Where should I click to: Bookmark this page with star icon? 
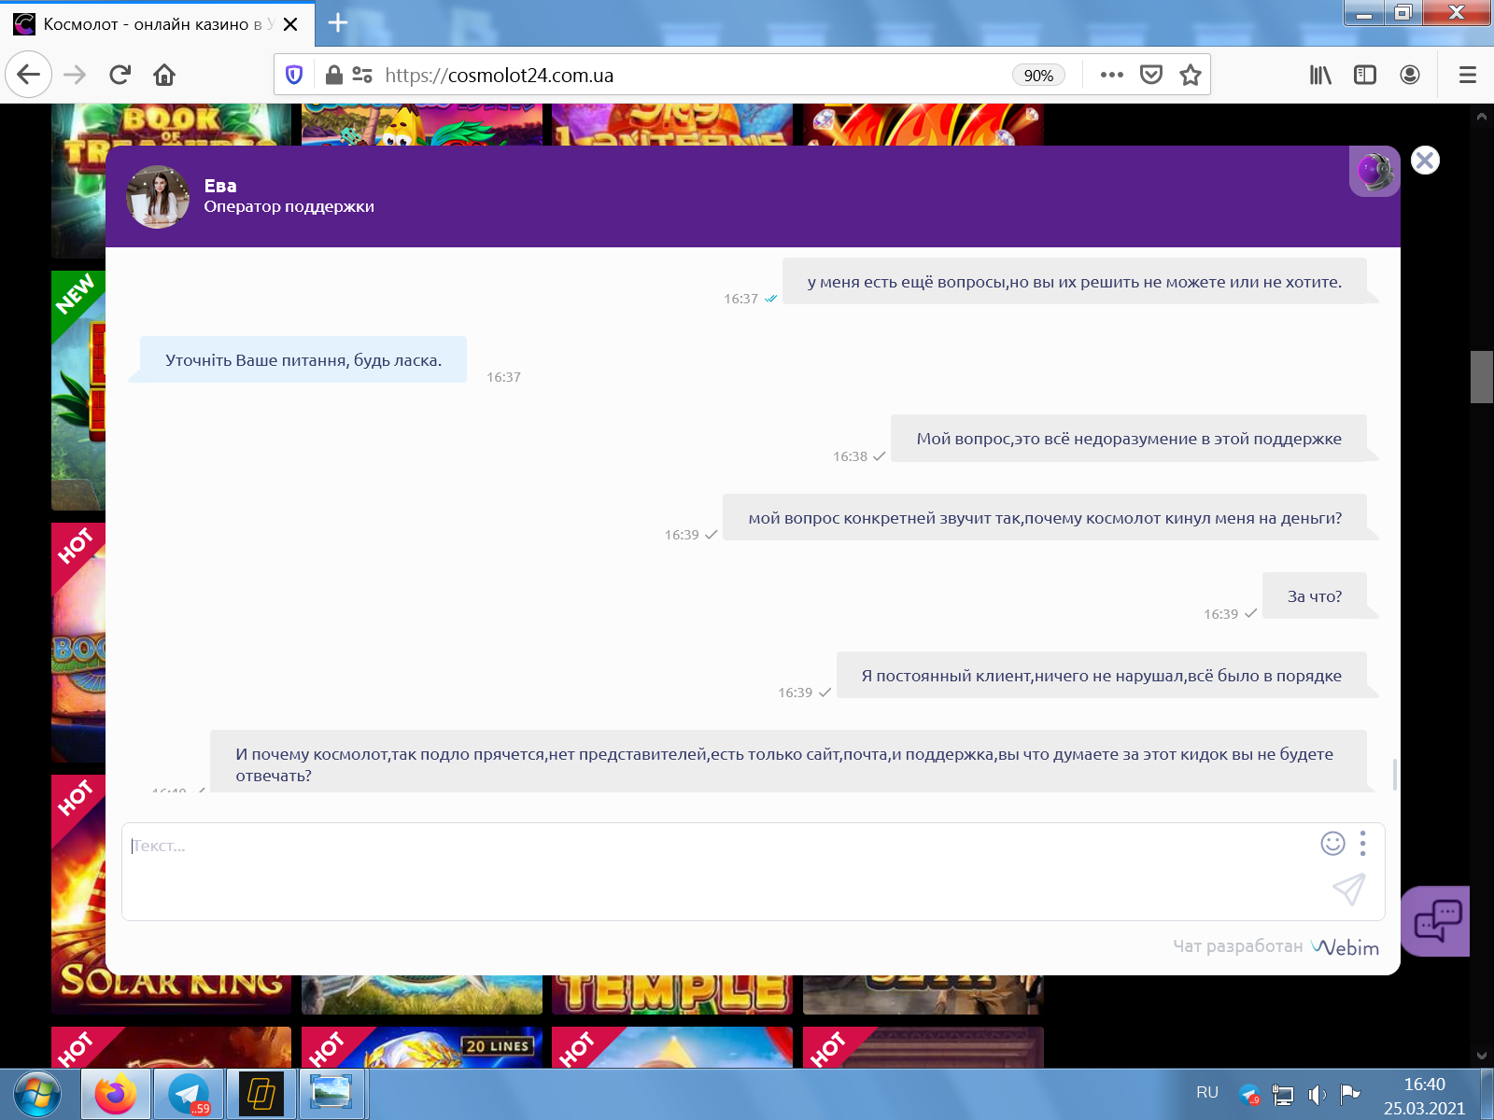[1190, 75]
